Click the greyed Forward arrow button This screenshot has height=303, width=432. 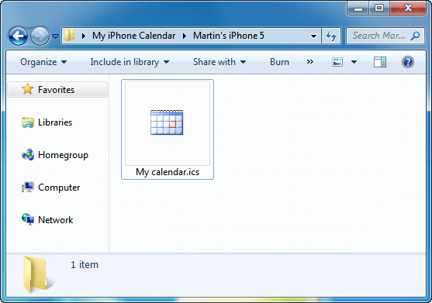[x=40, y=36]
